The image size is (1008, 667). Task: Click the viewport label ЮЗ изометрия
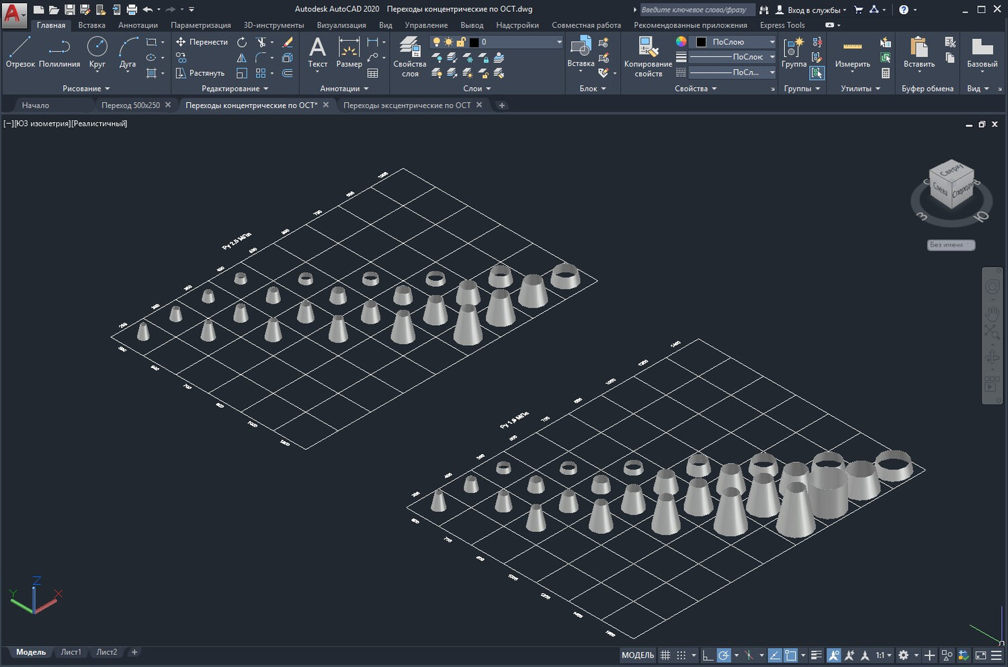pos(42,124)
